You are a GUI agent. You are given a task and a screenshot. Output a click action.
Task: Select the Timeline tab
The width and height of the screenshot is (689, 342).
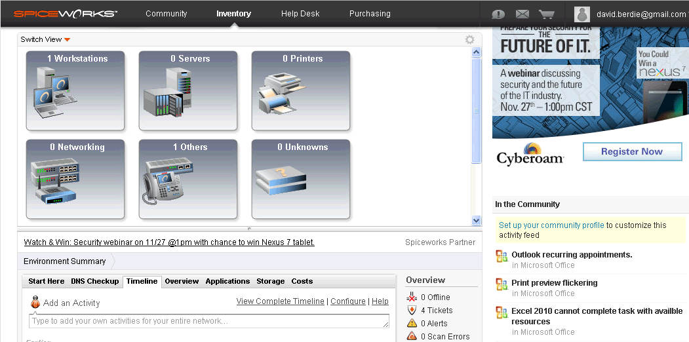pos(142,282)
